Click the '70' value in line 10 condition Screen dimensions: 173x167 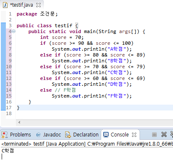96,67
